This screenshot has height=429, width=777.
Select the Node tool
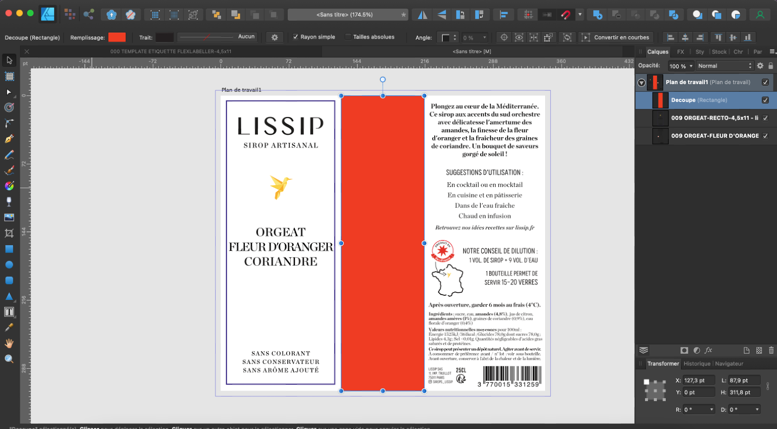point(9,92)
